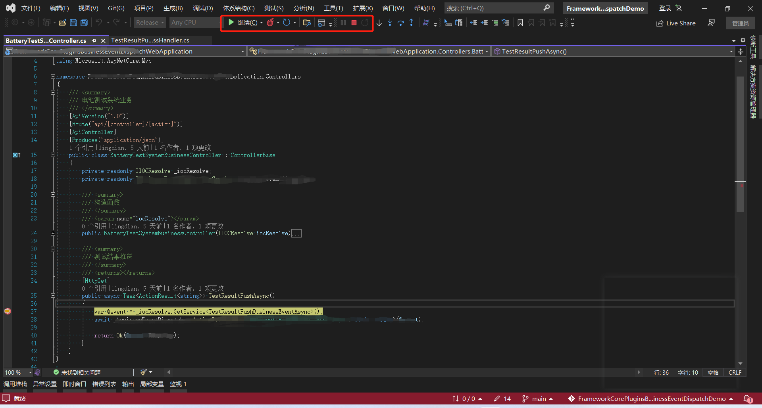Open the 继续 button dropdown arrow
This screenshot has width=762, height=408.
(261, 23)
